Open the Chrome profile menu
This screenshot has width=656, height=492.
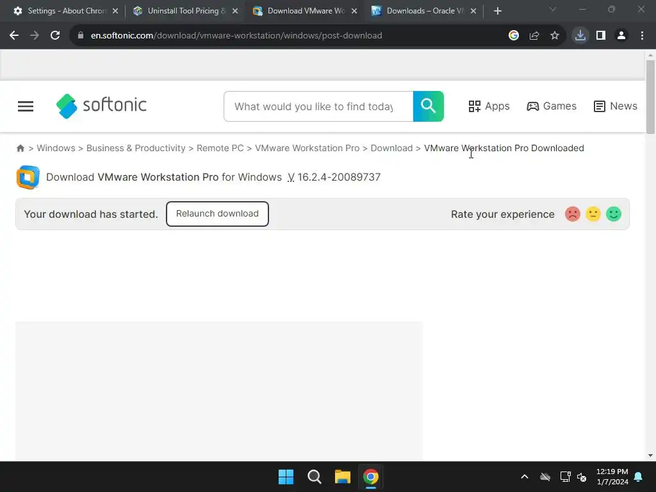(621, 36)
